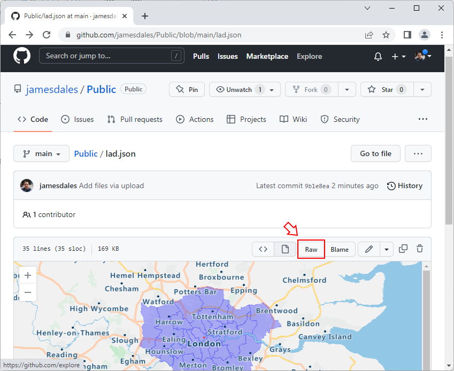Open the Projects tab
Image resolution: width=454 pixels, height=371 pixels.
point(246,119)
